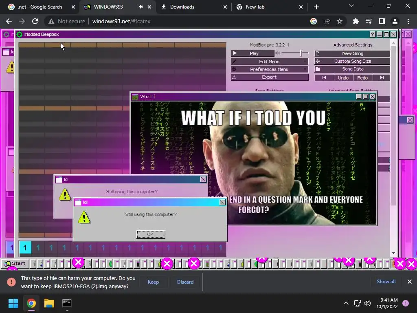Go back with the browser back arrow
The width and height of the screenshot is (417, 313).
click(9, 21)
